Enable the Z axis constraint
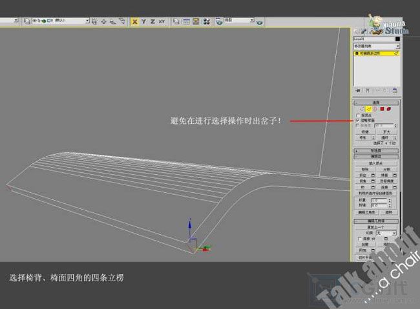The width and height of the screenshot is (420, 309). point(152,21)
